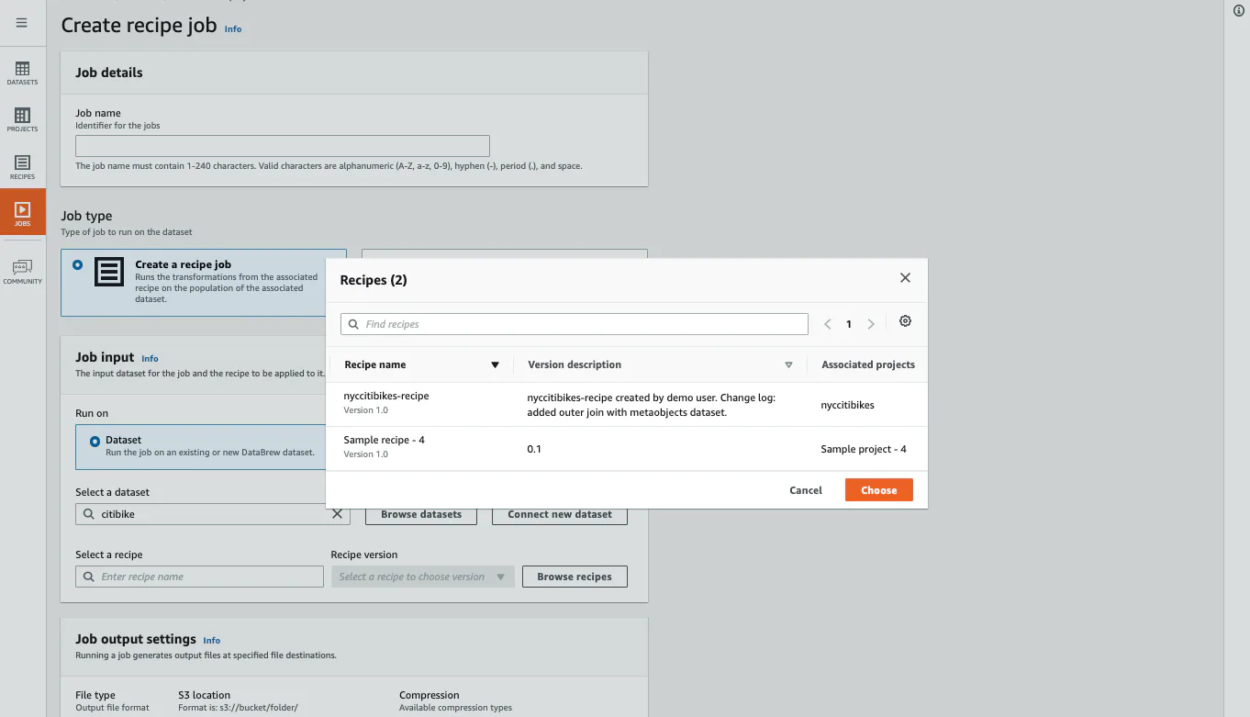Click the Browse recipes button
The image size is (1250, 717).
[x=574, y=576]
